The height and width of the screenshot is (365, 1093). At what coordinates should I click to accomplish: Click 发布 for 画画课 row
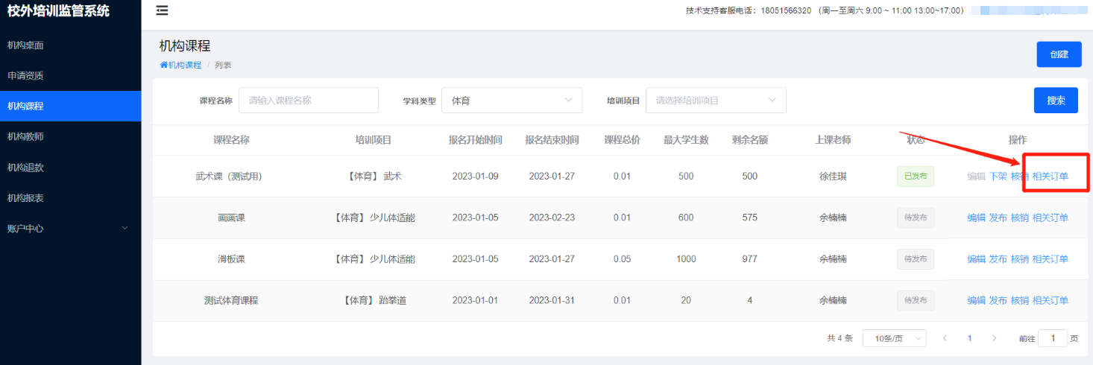(x=998, y=218)
